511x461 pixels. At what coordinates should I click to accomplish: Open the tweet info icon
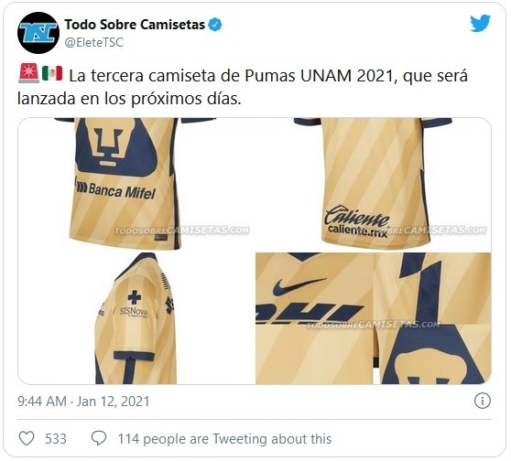pos(483,401)
